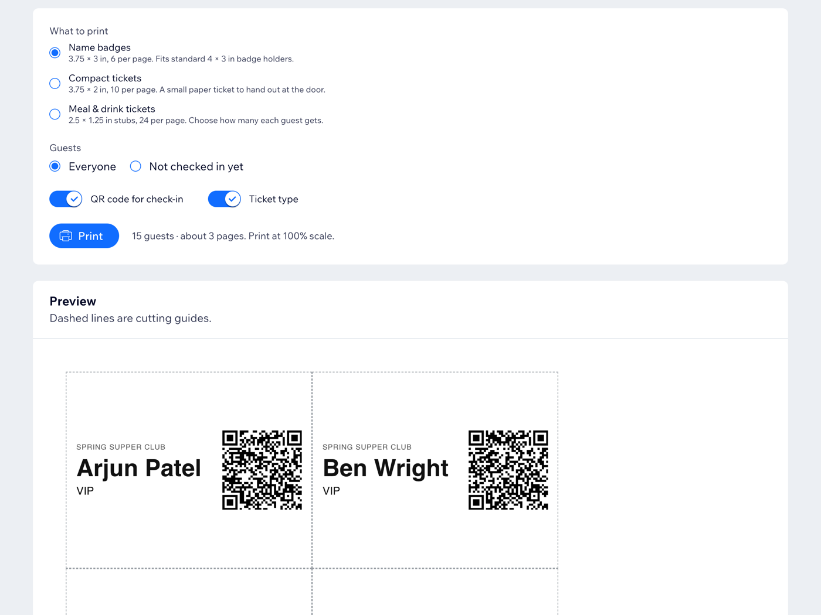Toggle QR code for check-in switch
Screen dimensions: 821x615
pyautogui.click(x=66, y=199)
